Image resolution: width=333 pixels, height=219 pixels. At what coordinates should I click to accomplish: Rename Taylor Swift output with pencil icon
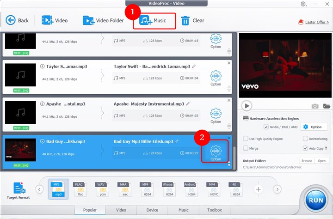(x=194, y=67)
